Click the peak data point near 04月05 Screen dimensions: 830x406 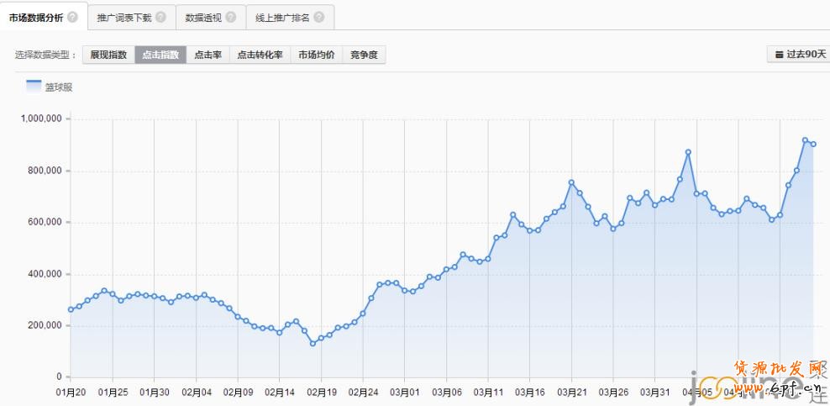click(688, 152)
